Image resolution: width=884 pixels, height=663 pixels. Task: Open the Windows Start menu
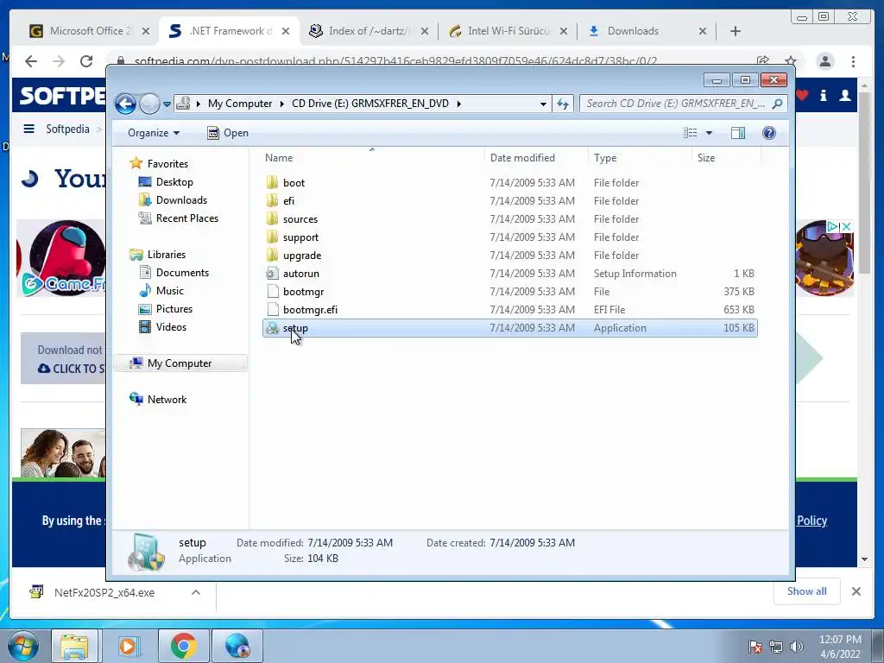(22, 646)
